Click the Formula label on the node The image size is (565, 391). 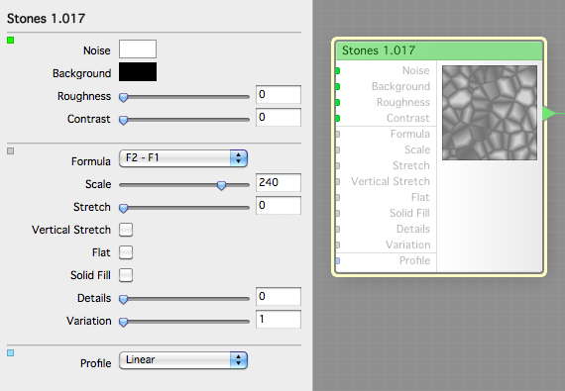coord(410,135)
